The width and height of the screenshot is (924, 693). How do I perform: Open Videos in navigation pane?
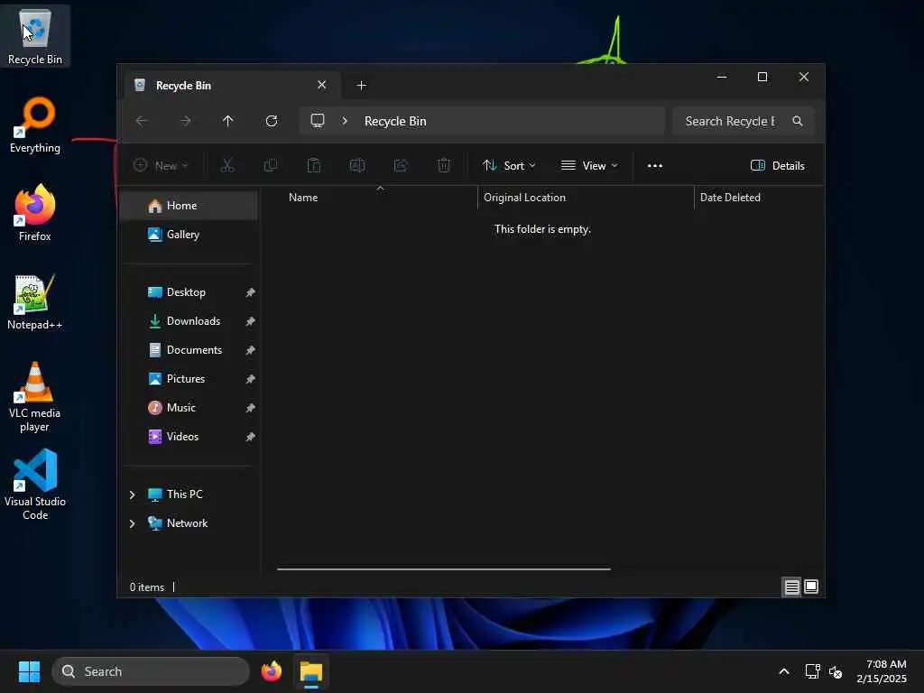(189, 437)
